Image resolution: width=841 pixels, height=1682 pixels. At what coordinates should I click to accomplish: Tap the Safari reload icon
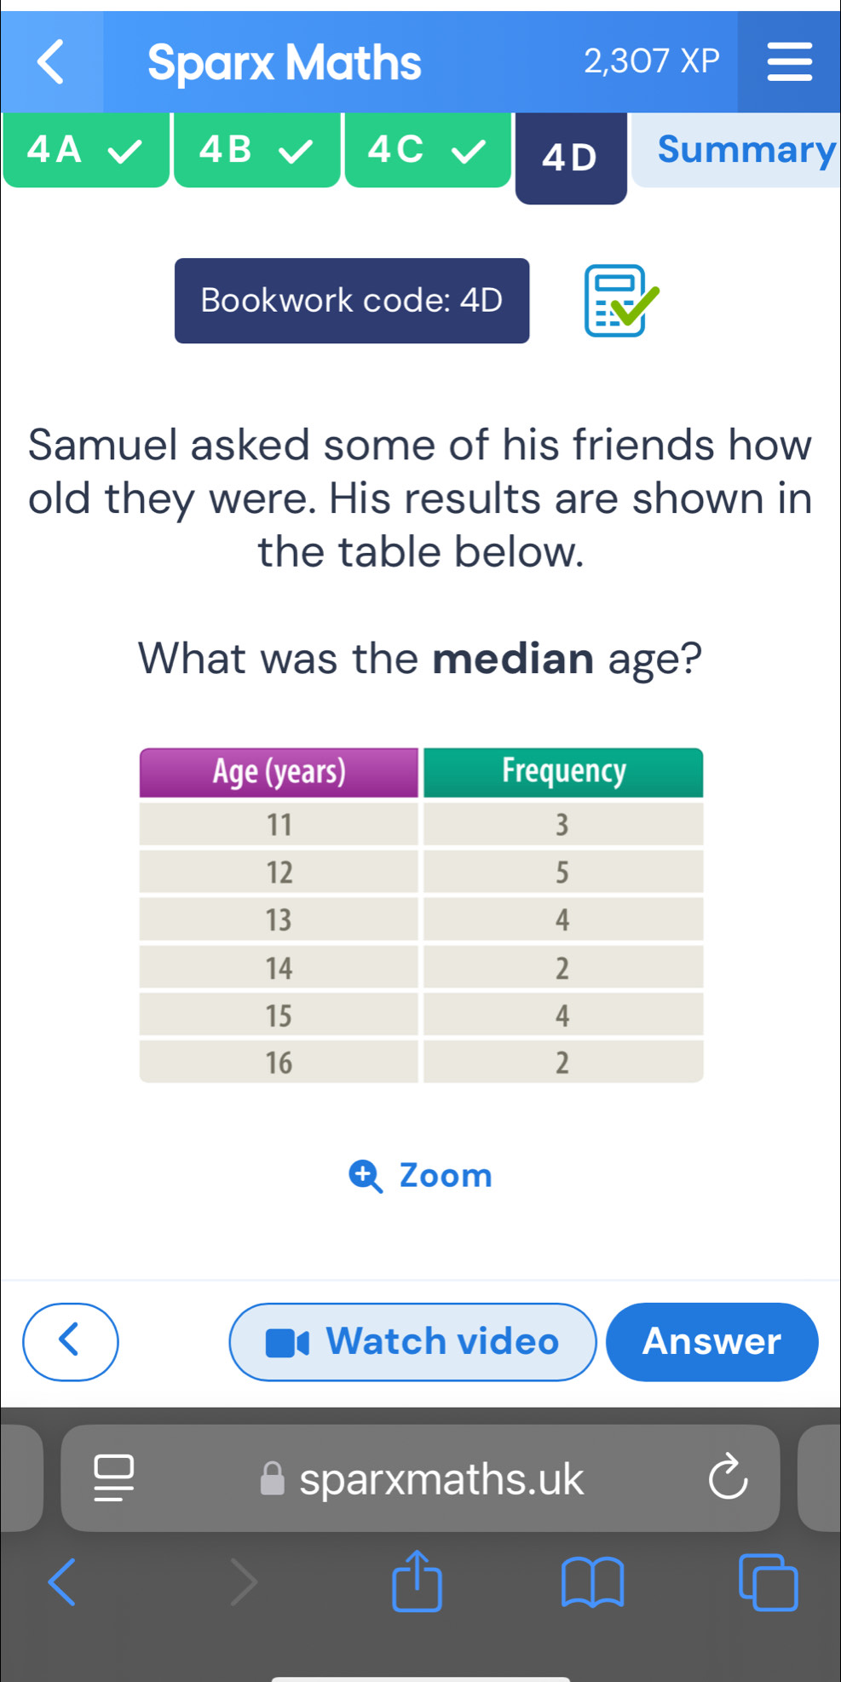pyautogui.click(x=728, y=1478)
